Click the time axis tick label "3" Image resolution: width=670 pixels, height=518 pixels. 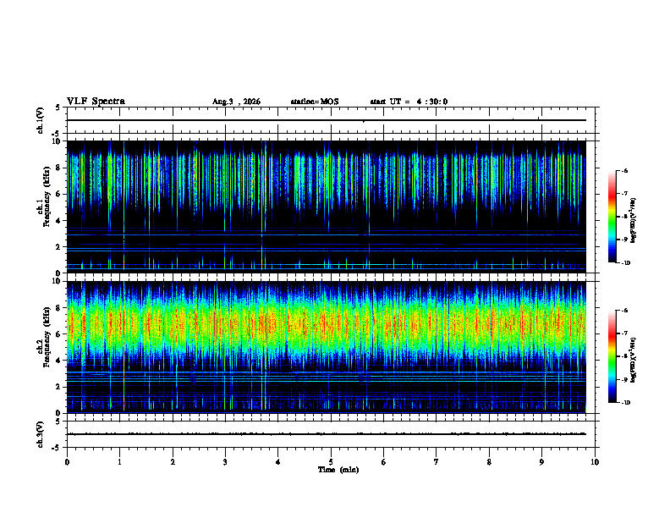click(x=225, y=462)
